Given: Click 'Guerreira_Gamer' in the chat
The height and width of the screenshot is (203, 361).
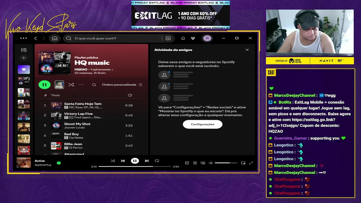Looking at the screenshot, I should 290,138.
